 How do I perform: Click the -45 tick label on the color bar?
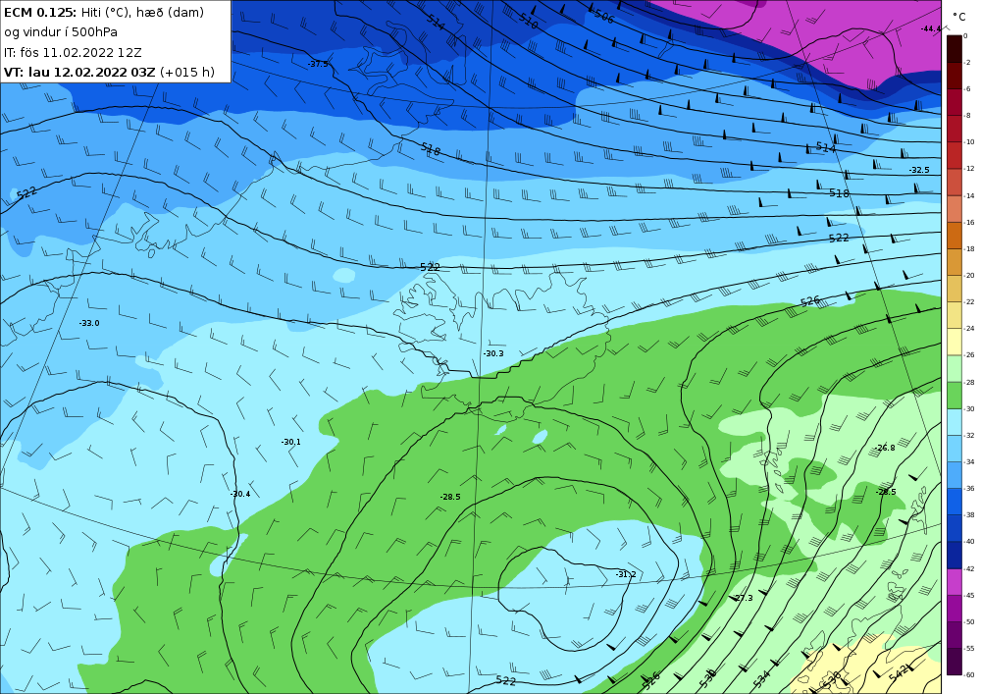(x=969, y=595)
